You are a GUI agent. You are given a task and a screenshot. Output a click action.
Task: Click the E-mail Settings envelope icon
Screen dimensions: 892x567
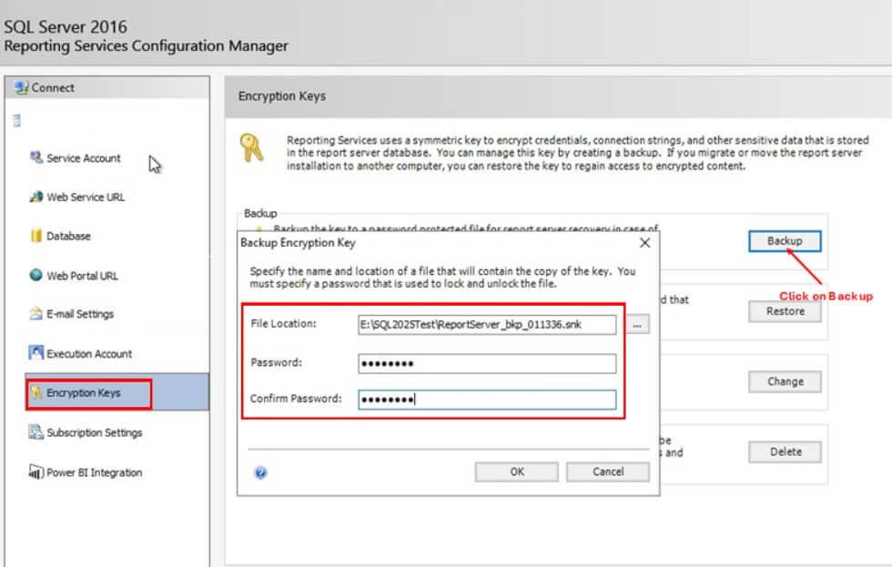coord(35,314)
